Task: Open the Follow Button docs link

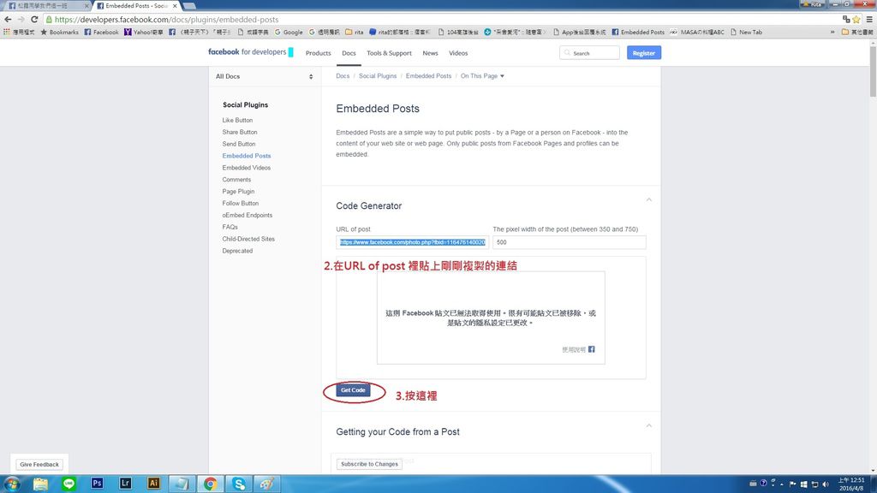Action: [x=241, y=203]
